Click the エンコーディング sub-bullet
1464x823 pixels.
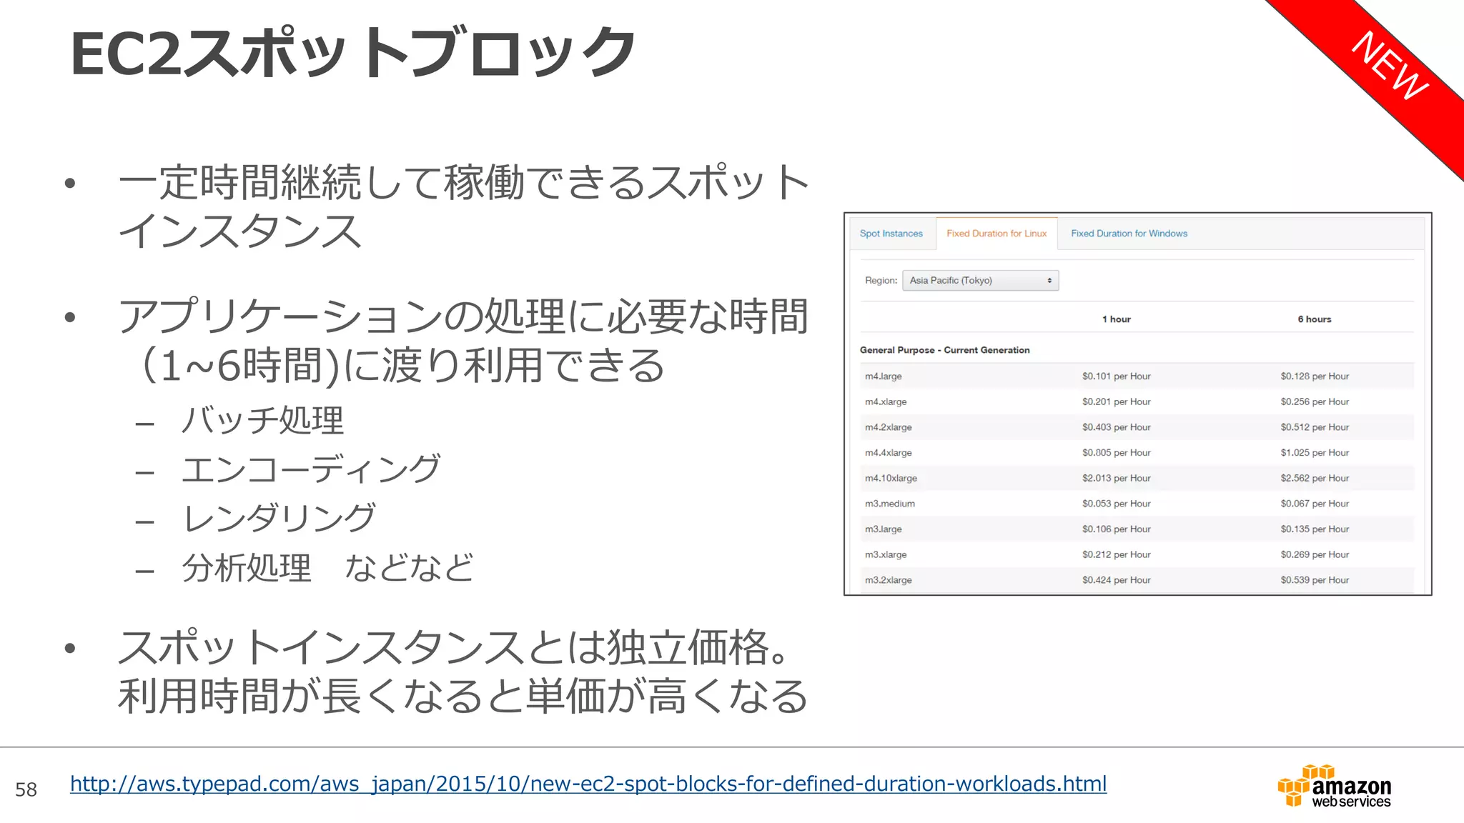[x=311, y=469]
